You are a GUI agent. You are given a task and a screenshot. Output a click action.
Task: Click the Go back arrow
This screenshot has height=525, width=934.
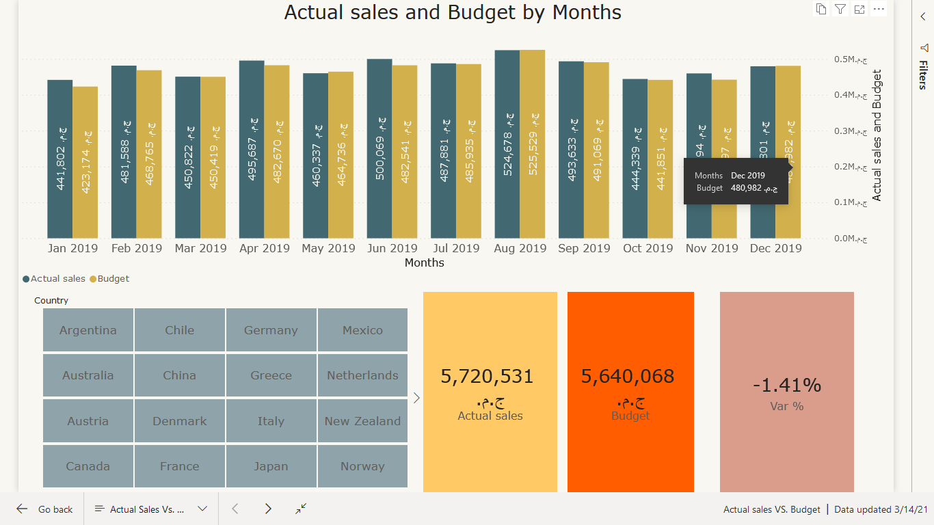[x=22, y=509]
